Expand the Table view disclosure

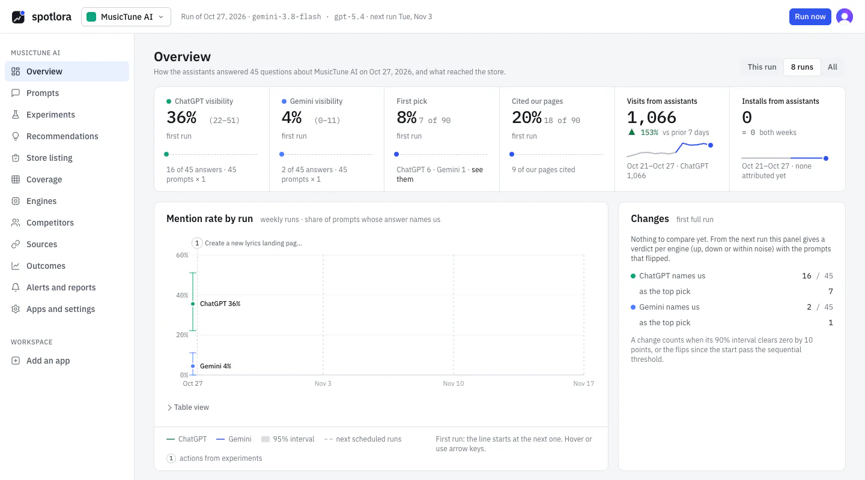188,407
